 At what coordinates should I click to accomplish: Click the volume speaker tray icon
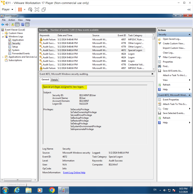tap(165, 190)
